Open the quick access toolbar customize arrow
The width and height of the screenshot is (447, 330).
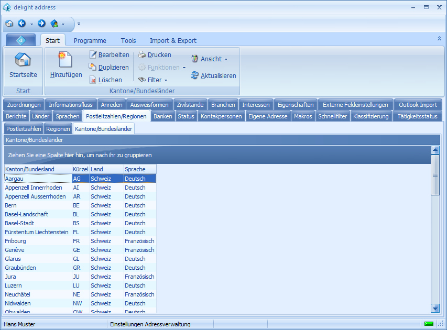pyautogui.click(x=79, y=24)
